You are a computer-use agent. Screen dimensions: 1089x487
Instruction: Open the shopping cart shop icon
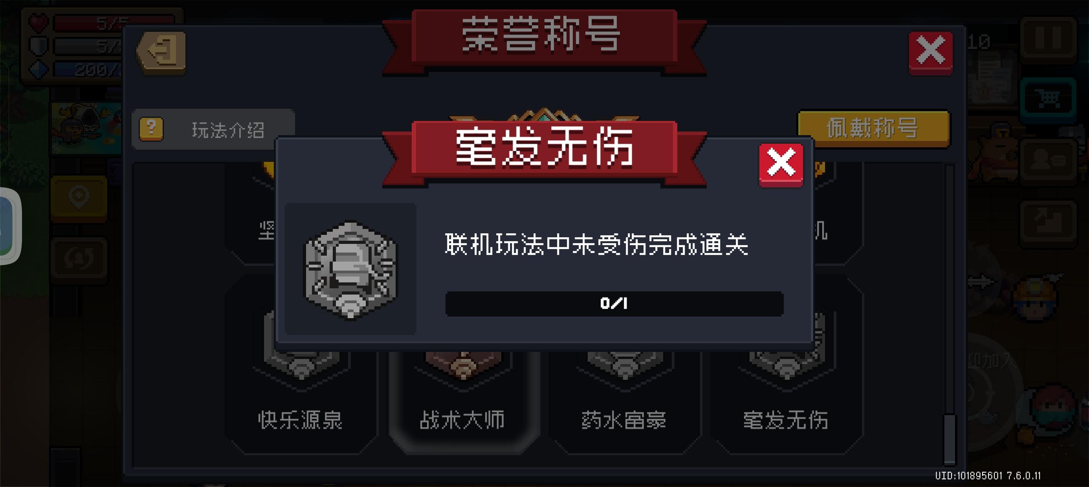[x=1048, y=99]
